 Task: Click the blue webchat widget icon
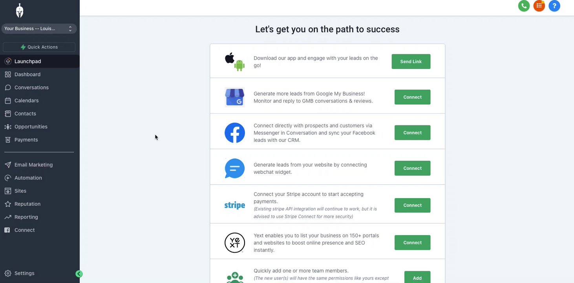(x=235, y=168)
